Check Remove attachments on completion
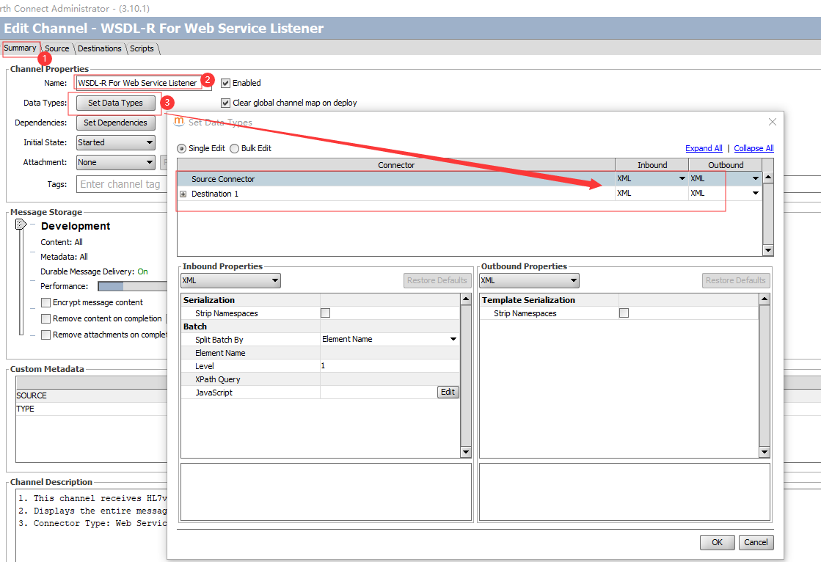This screenshot has width=821, height=562. coord(46,335)
